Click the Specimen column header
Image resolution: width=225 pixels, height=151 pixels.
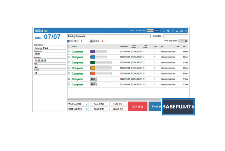(x=124, y=46)
